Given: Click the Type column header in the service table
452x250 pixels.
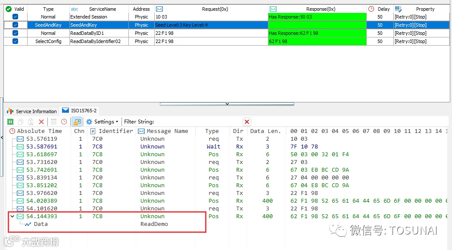Looking at the screenshot, I should 48,9.
